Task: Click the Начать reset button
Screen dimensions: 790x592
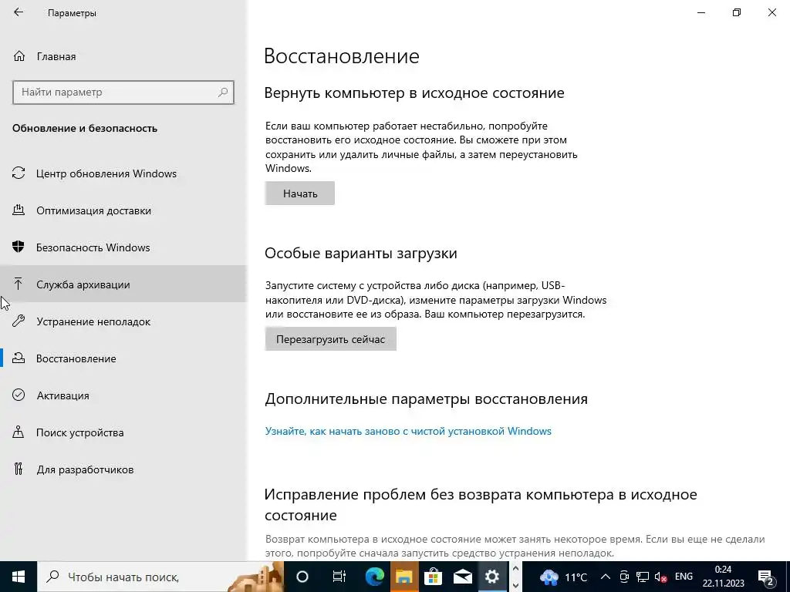Action: coord(300,193)
